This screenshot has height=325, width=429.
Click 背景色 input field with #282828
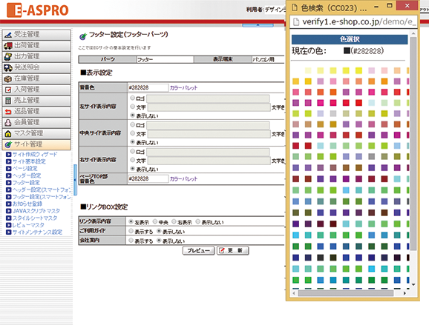pyautogui.click(x=148, y=87)
